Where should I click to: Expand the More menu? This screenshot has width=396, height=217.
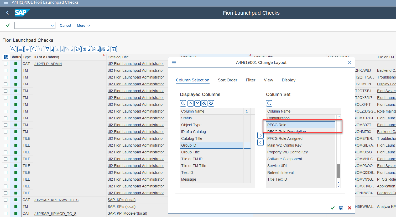click(84, 25)
